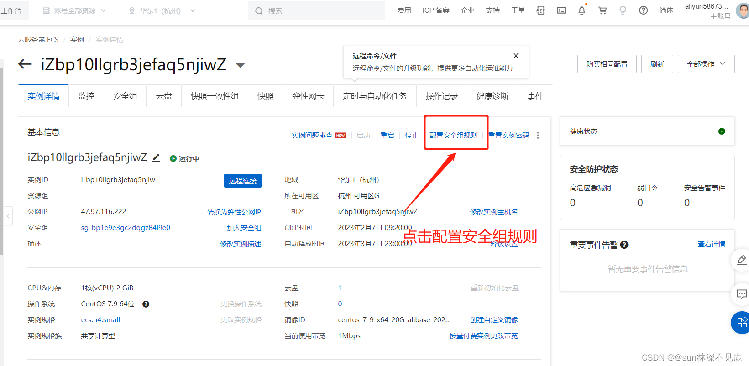The height and width of the screenshot is (366, 749).
Task: Click 加入安全组 link
Action: tap(244, 228)
